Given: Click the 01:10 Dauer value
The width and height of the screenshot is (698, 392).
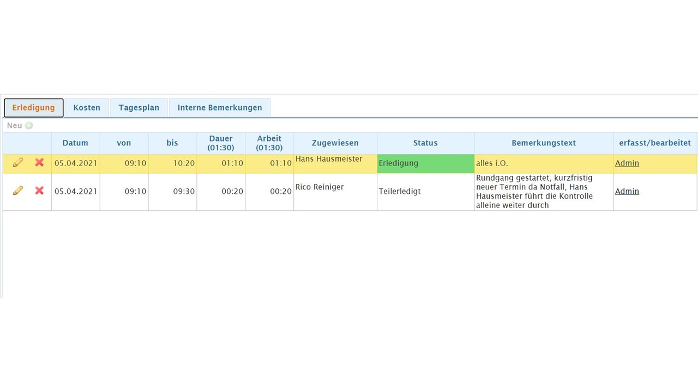Looking at the screenshot, I should (x=232, y=163).
